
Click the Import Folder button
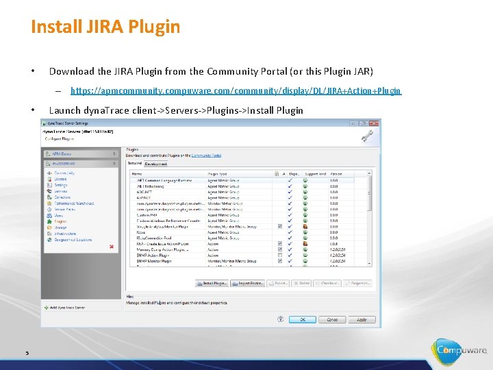[248, 284]
